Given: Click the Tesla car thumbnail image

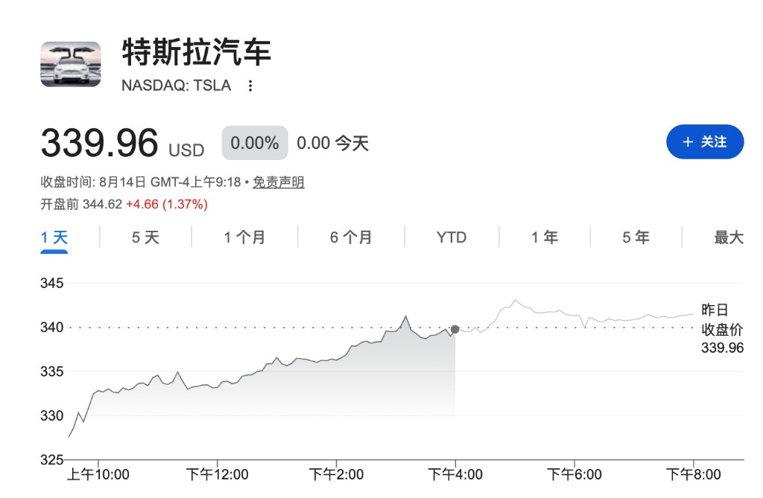Looking at the screenshot, I should click(x=71, y=64).
